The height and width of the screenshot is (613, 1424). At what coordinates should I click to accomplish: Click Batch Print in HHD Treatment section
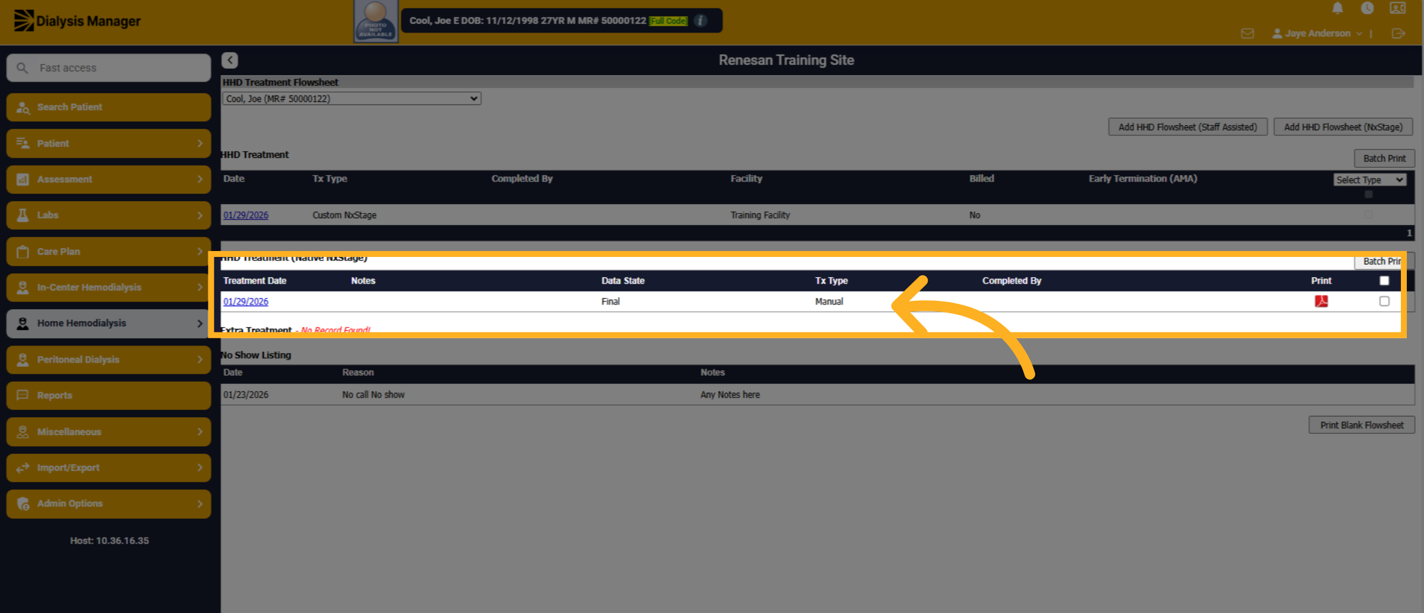1384,158
